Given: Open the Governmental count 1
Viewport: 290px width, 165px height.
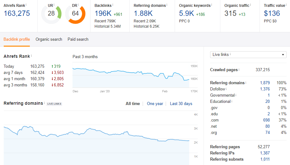Looking at the screenshot, I should tap(269, 95).
